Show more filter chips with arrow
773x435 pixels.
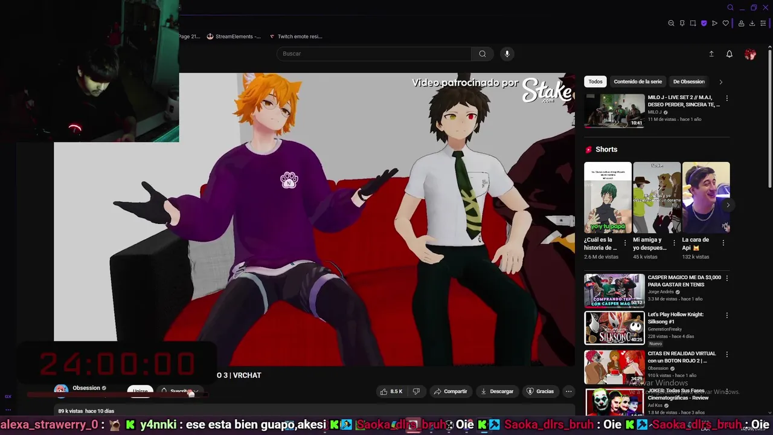click(720, 82)
